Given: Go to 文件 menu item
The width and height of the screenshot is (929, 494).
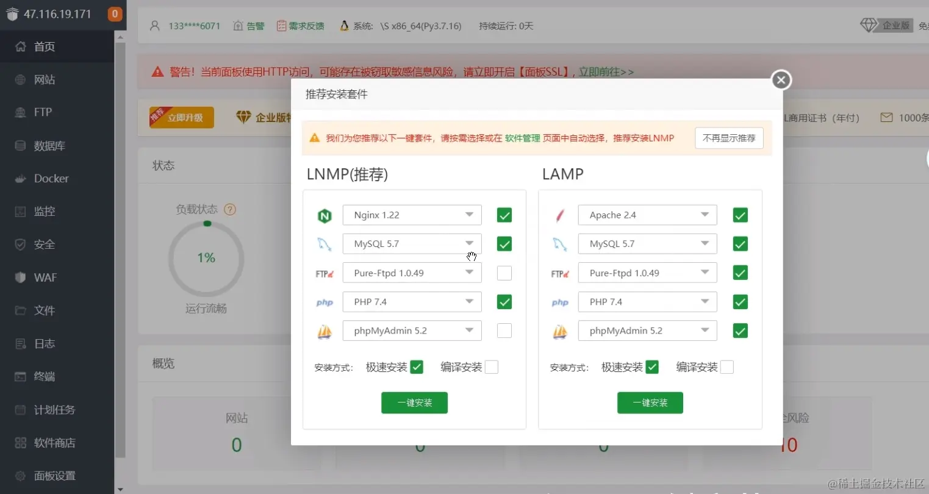Looking at the screenshot, I should click(57, 310).
